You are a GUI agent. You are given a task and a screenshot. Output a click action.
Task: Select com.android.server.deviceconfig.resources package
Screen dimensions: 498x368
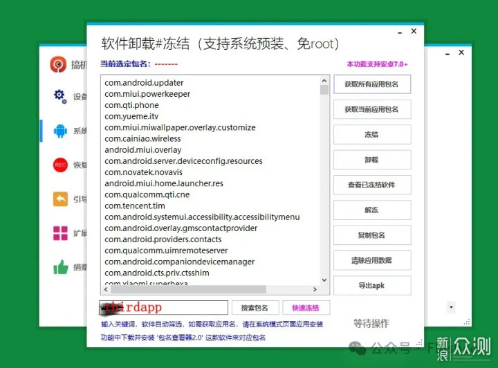(183, 161)
